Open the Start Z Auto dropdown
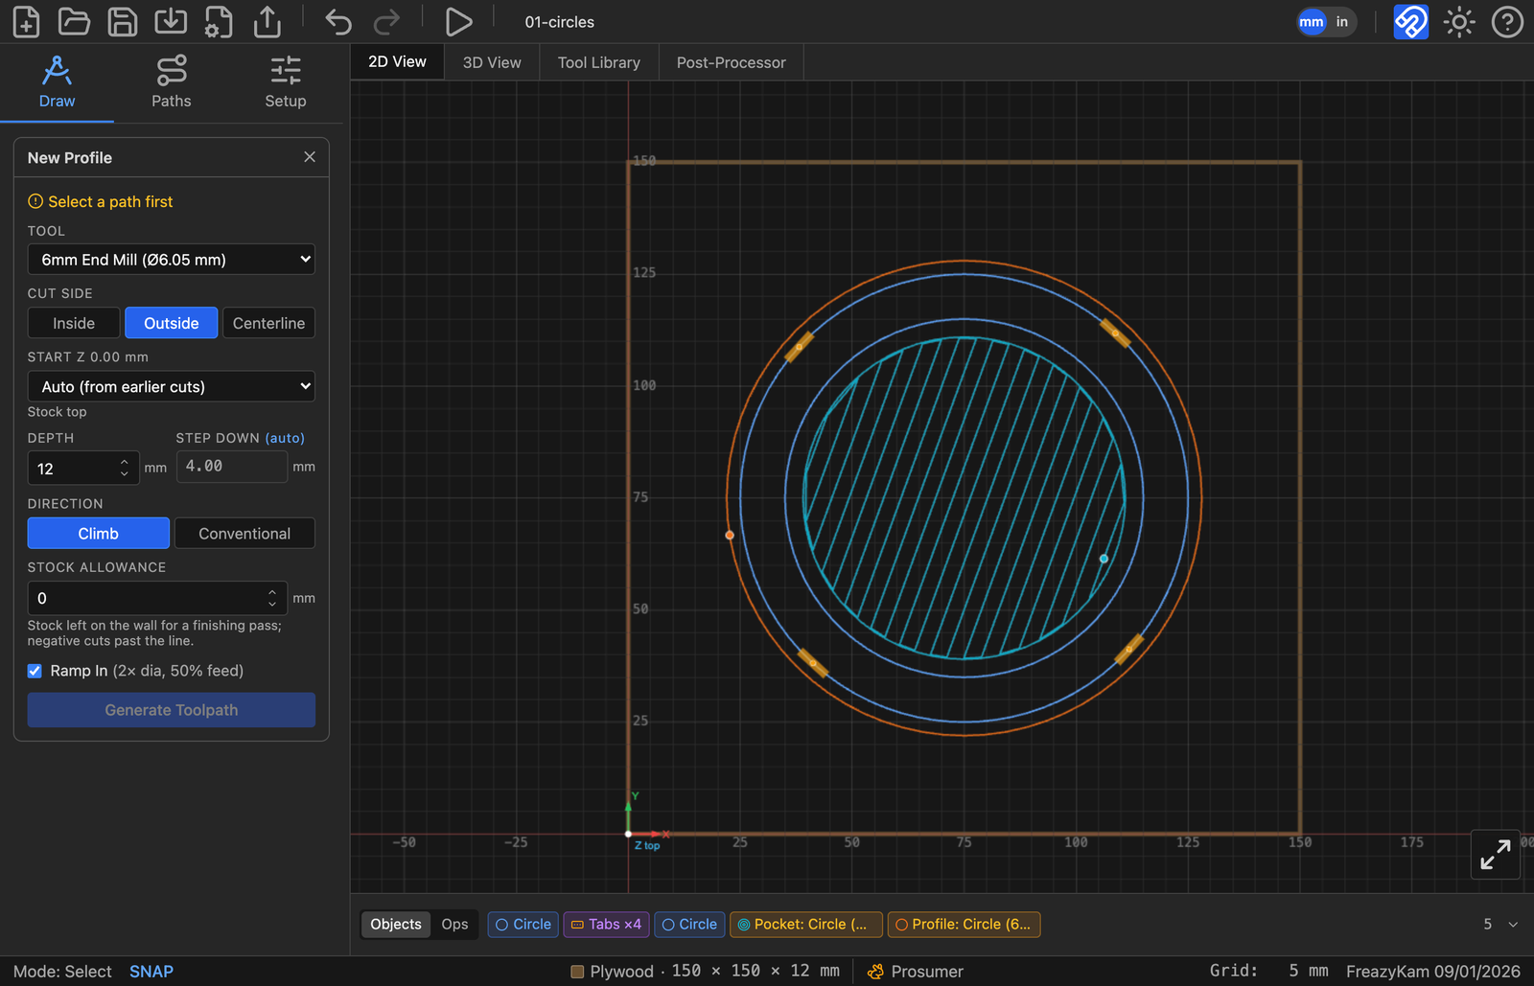 click(x=172, y=386)
